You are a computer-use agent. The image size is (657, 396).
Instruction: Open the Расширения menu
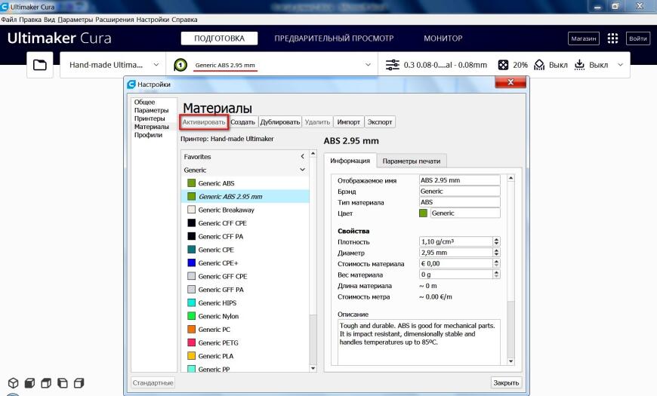(x=114, y=20)
